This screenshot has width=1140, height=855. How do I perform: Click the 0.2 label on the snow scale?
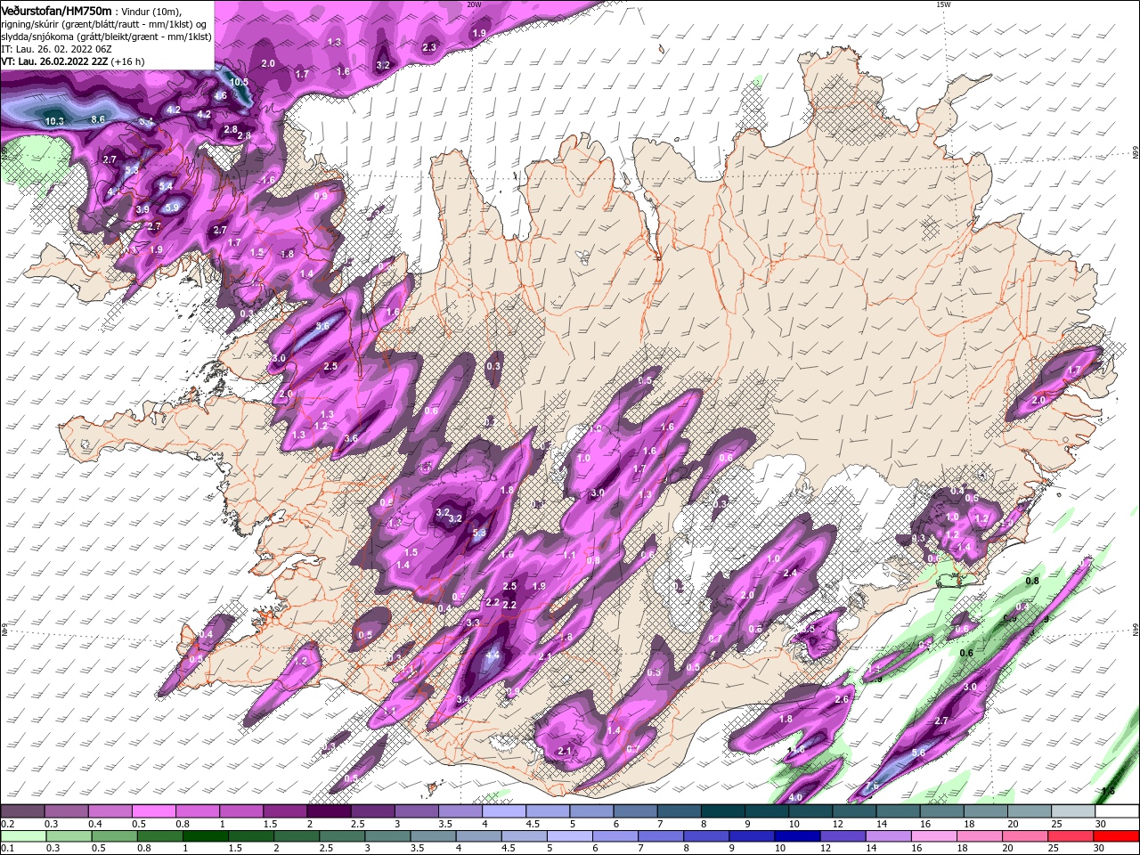(6, 824)
